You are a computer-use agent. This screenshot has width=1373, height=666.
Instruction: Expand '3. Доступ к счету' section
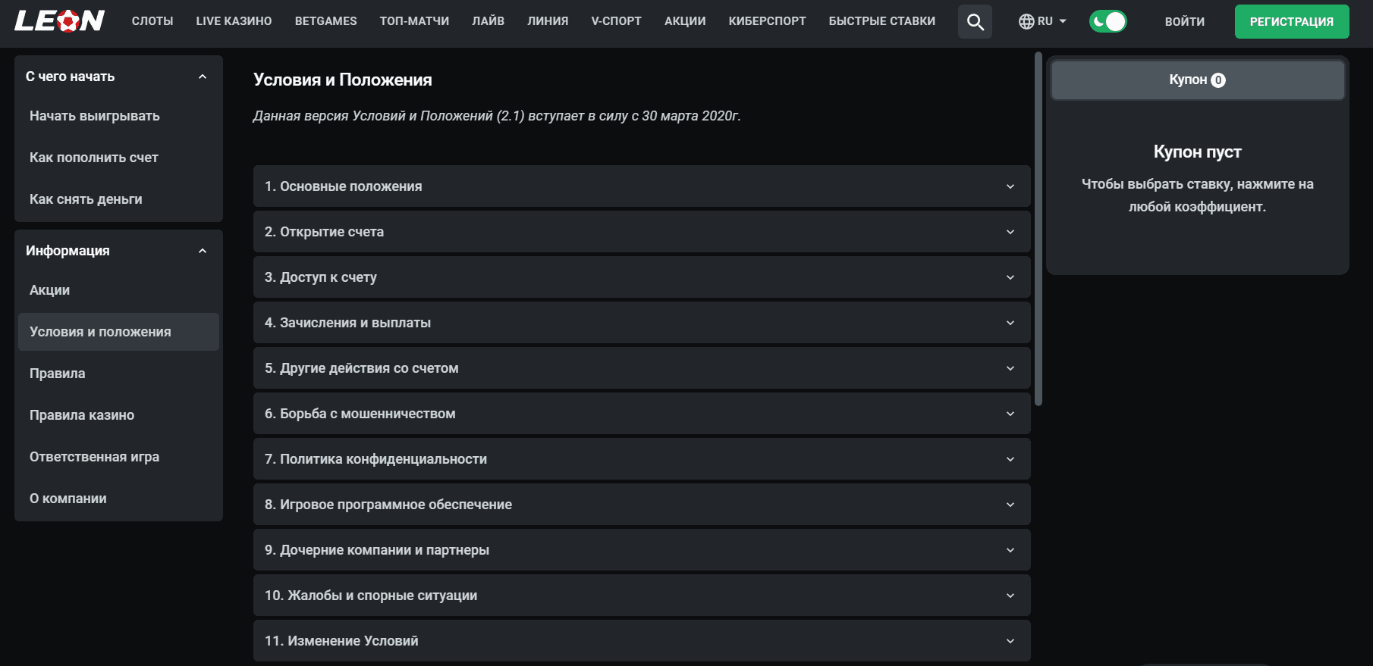pyautogui.click(x=642, y=277)
